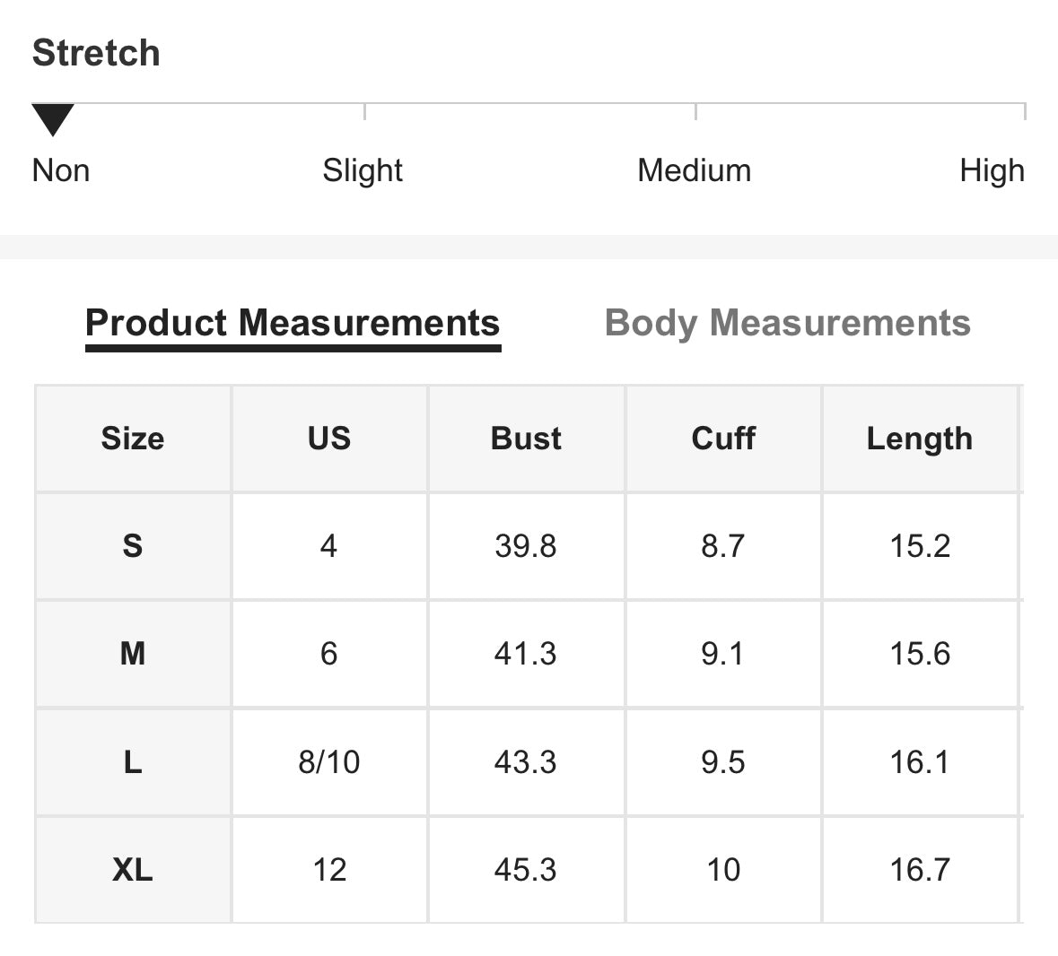Select the Size column header
This screenshot has height=956, width=1058.
coord(133,439)
